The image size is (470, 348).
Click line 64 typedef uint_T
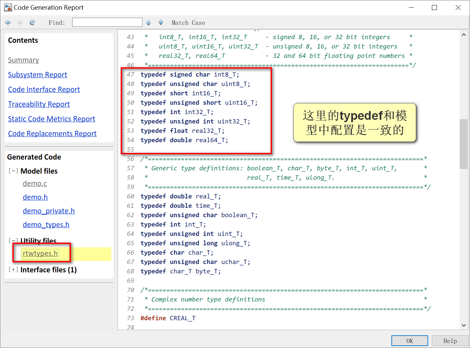pos(192,234)
